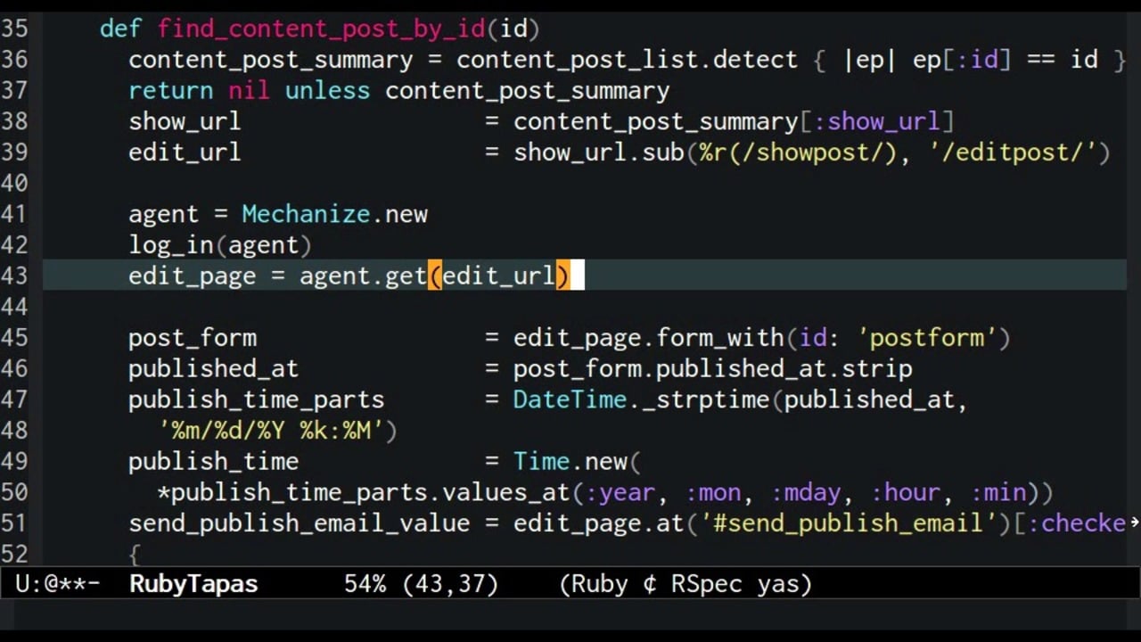Click the return nil unless statement
The width and height of the screenshot is (1141, 642).
tap(250, 90)
